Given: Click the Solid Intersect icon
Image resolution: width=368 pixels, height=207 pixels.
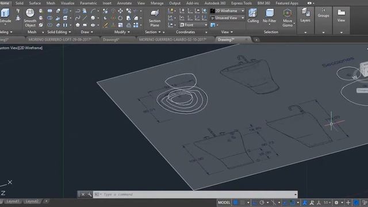Looking at the screenshot, I should (50, 25).
